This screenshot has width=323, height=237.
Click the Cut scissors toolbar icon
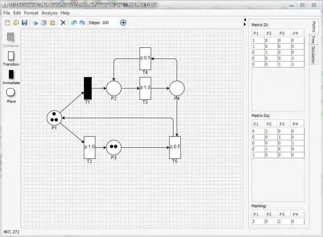(35, 23)
